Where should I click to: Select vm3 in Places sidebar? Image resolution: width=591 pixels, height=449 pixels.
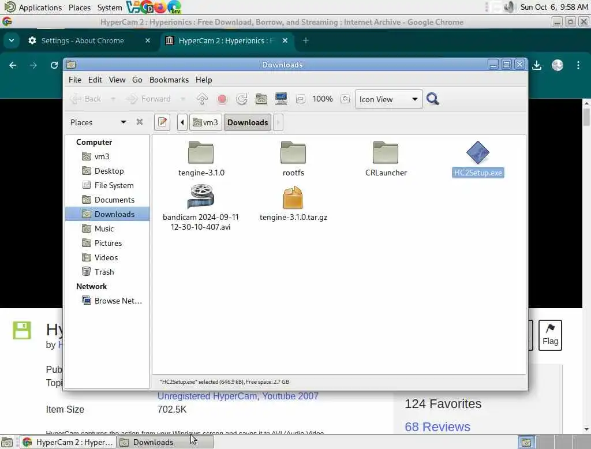point(107,156)
